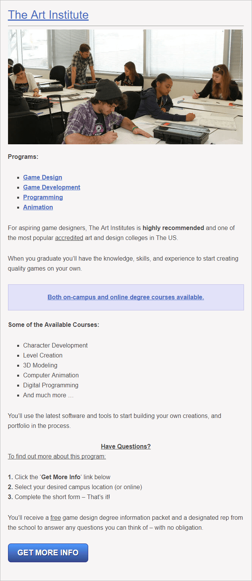Select the Level Creation course item

(43, 355)
